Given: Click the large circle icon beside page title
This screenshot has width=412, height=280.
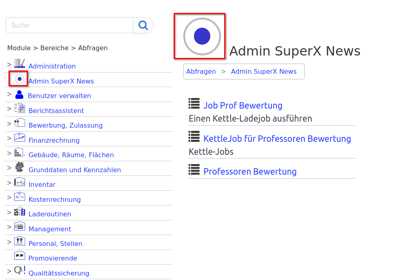Looking at the screenshot, I should tap(202, 36).
